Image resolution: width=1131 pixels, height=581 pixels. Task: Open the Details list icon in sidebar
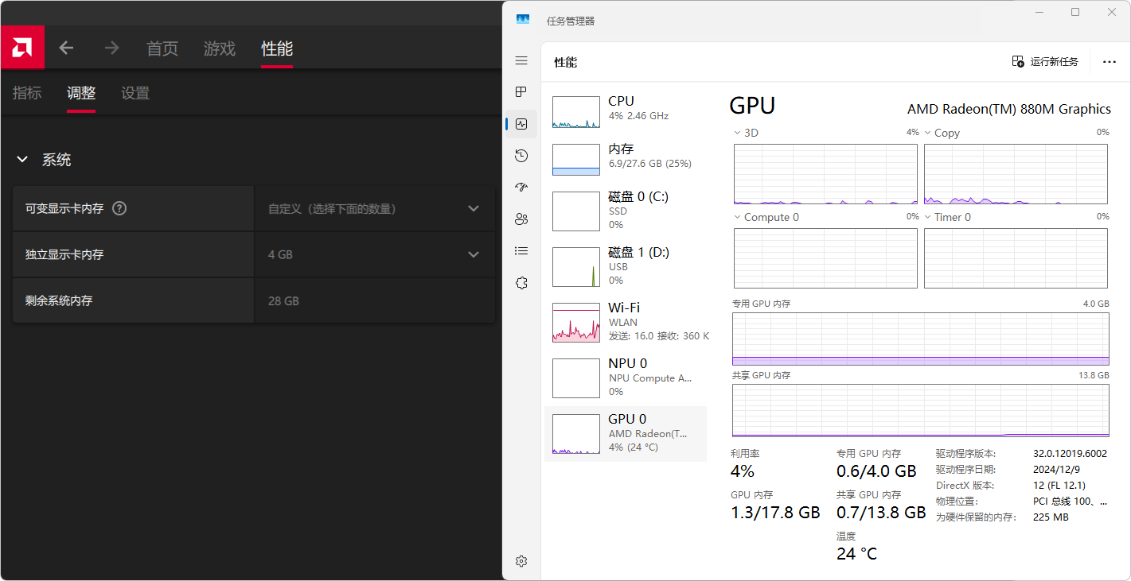click(521, 251)
